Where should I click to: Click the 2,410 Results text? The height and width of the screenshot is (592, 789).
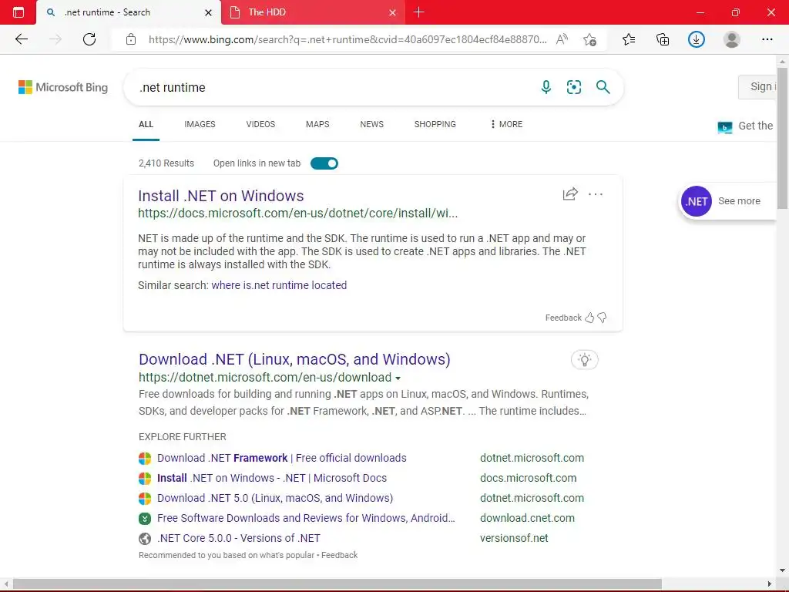(166, 163)
